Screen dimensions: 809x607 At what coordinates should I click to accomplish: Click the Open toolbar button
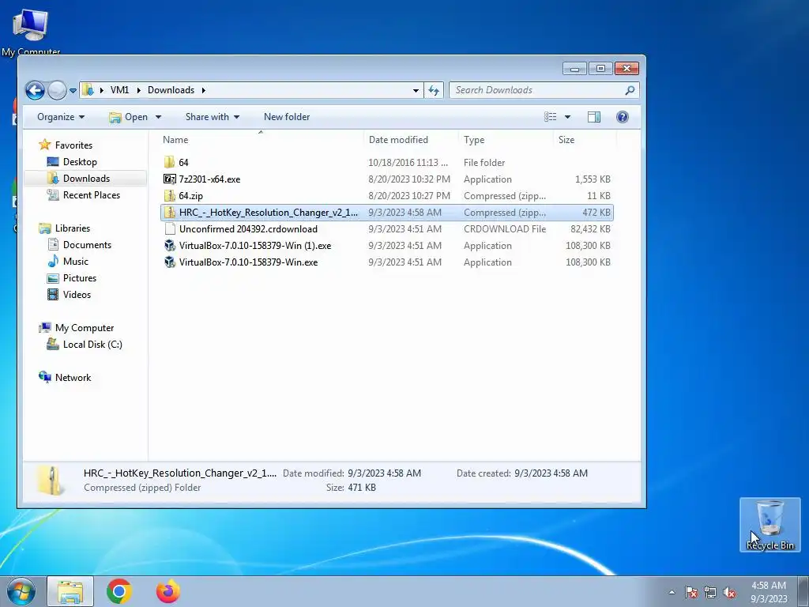pos(129,117)
